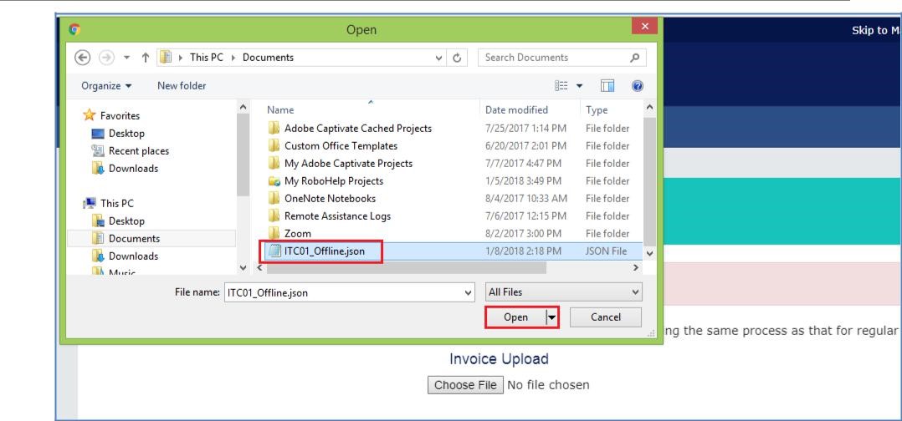Select the ITC01_Offline.json file

click(x=325, y=251)
